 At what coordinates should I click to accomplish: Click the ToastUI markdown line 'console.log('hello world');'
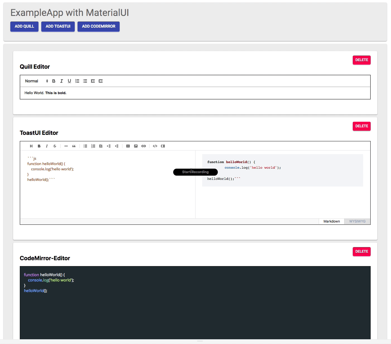(x=52, y=169)
